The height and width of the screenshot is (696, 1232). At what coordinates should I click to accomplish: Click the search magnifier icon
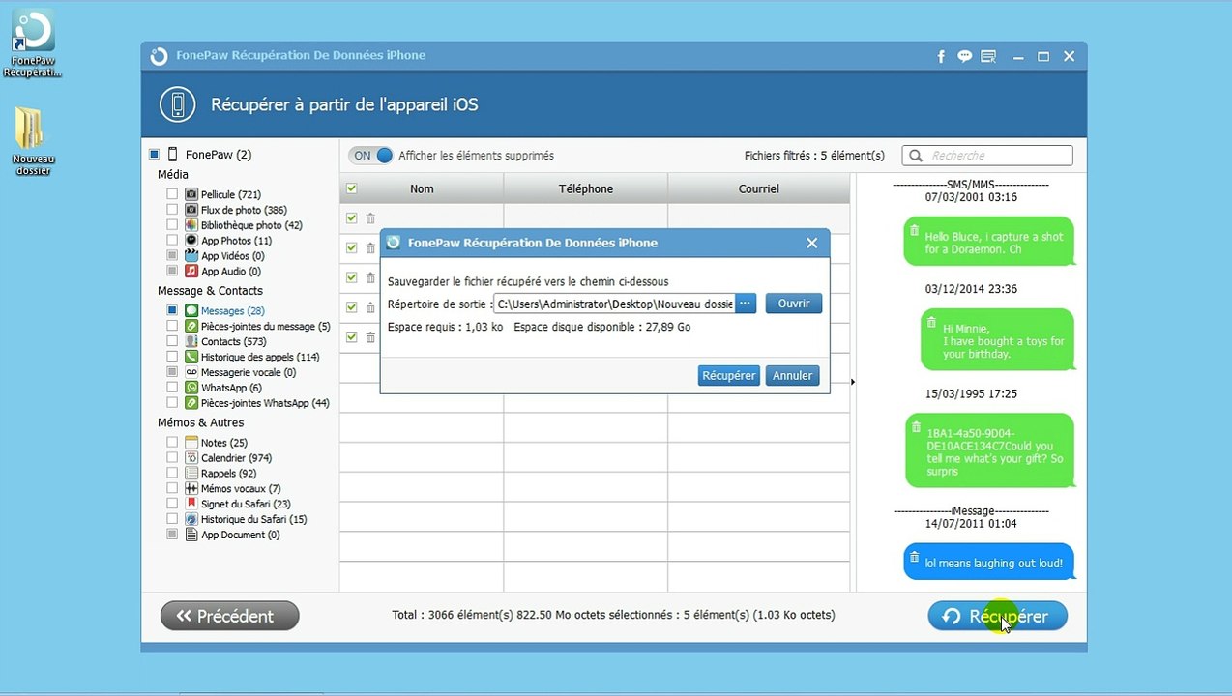click(x=915, y=156)
